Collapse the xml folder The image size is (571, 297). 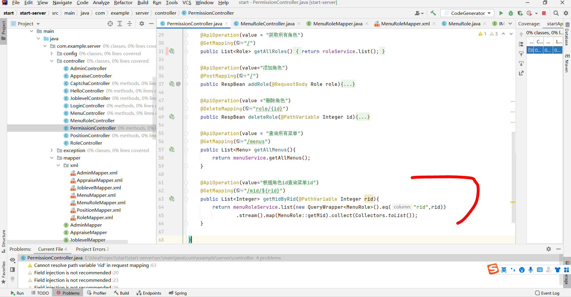pyautogui.click(x=58, y=165)
